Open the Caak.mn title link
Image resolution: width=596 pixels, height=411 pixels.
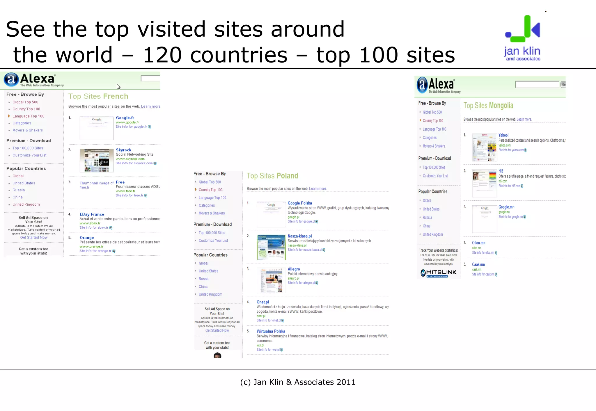pos(478,264)
